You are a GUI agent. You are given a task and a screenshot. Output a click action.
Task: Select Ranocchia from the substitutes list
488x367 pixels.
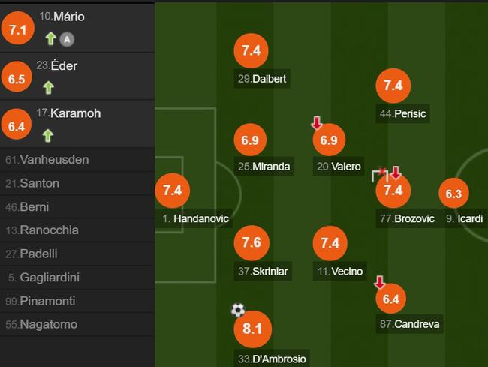(50, 230)
